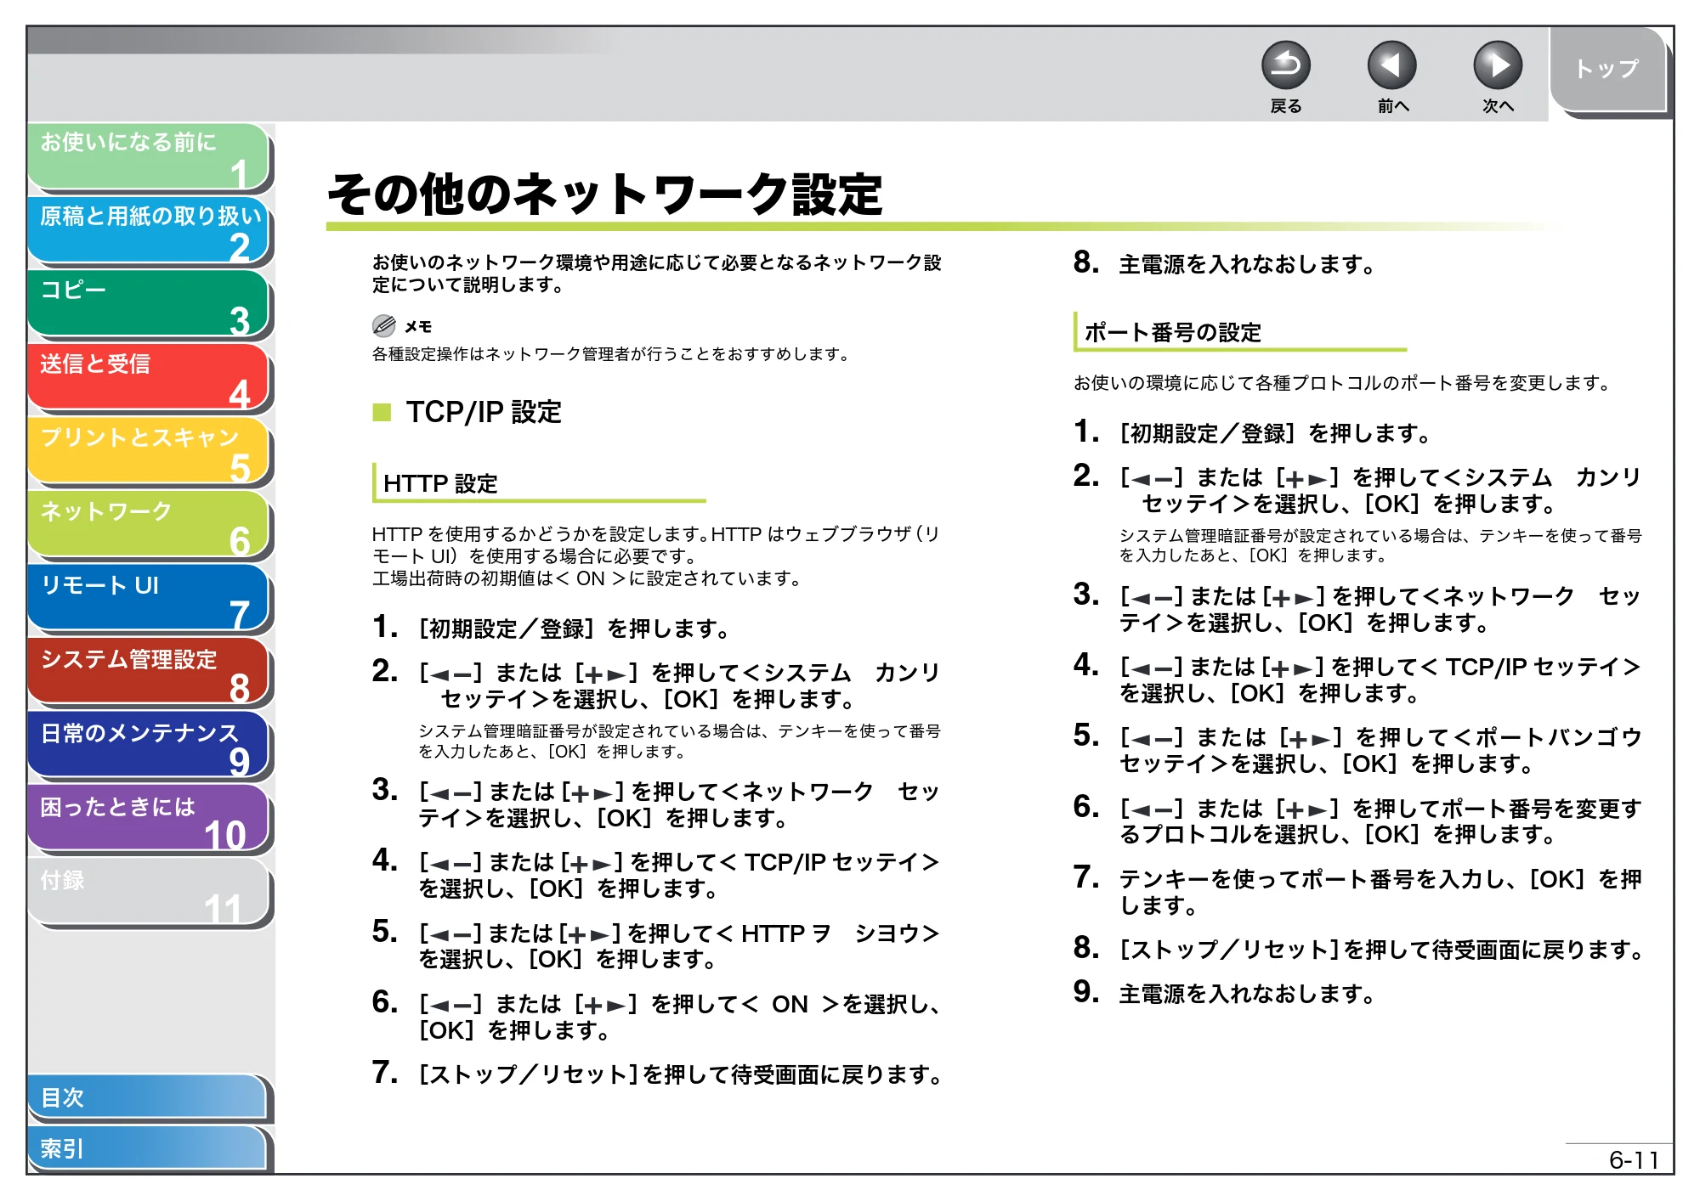Open the トップ tab
Image resolution: width=1700 pixels, height=1201 pixels.
tap(1607, 70)
